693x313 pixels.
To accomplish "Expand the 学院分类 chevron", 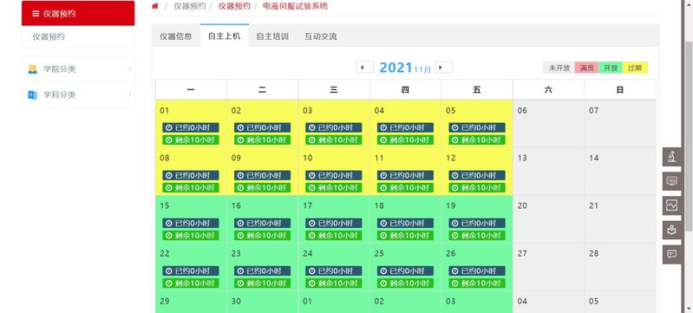I will tap(129, 69).
